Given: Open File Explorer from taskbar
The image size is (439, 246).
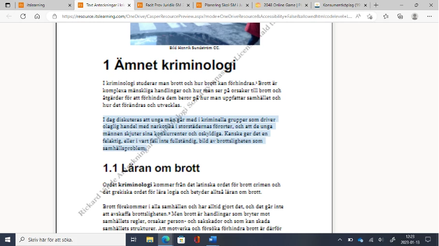Looking at the screenshot, I should (150, 240).
